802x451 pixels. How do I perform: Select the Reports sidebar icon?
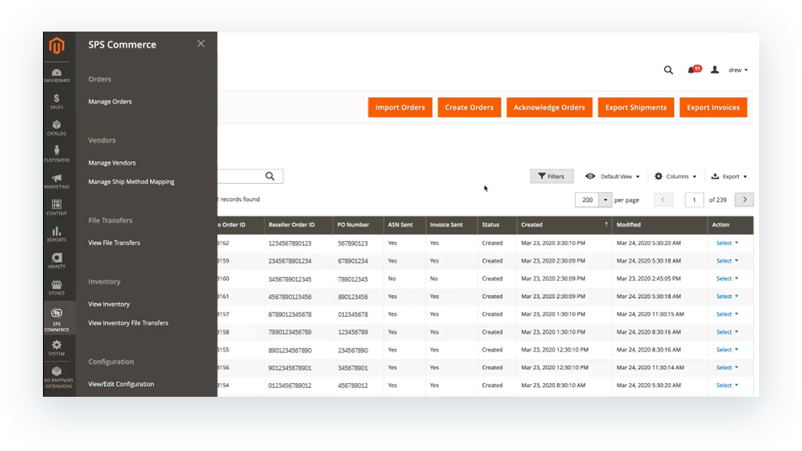[57, 235]
